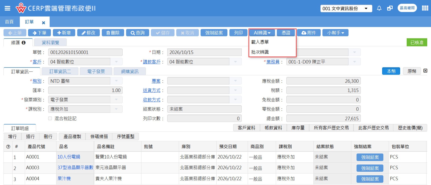
Task: Open the 客戶資料 panel
Action: (247, 128)
